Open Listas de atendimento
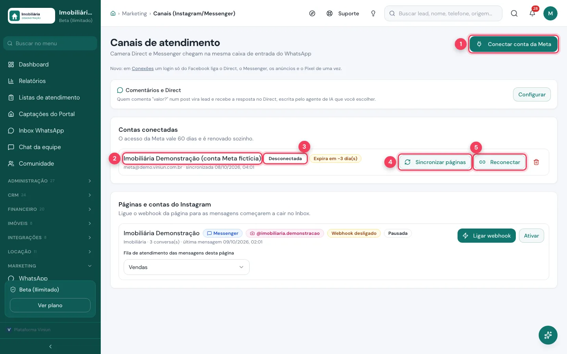This screenshot has width=567, height=354. click(50, 98)
